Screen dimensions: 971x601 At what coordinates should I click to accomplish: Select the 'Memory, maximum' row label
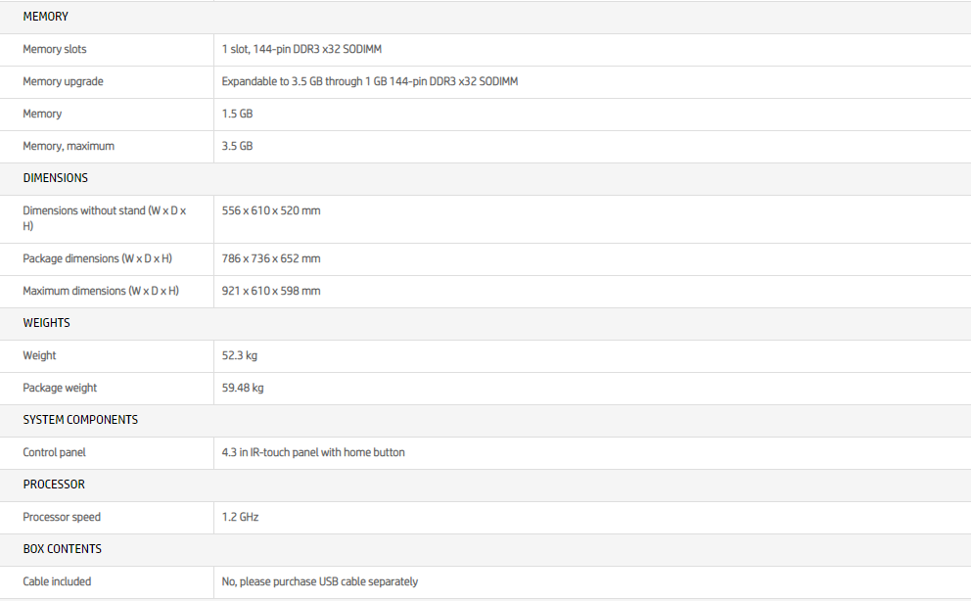click(69, 146)
